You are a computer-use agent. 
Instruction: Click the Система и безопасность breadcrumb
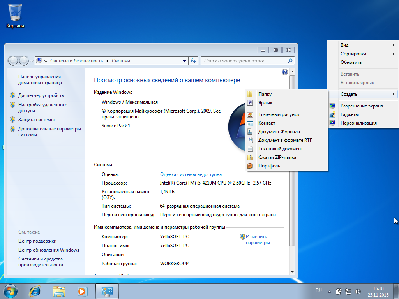coord(77,61)
